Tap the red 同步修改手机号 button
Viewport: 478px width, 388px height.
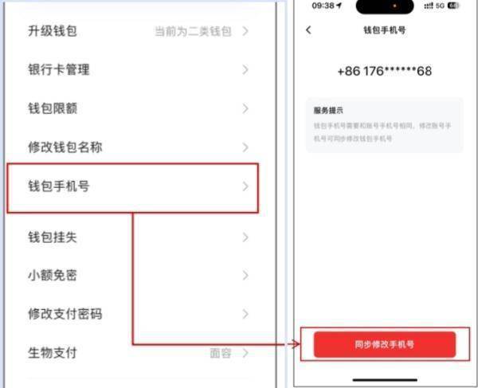coord(385,344)
